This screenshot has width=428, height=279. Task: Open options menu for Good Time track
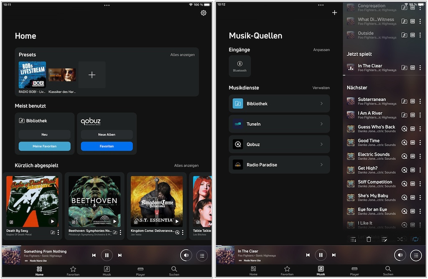point(420,142)
